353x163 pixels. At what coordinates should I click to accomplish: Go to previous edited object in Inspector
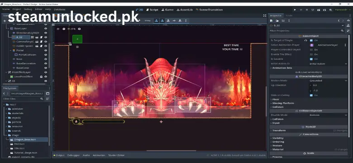point(339,20)
